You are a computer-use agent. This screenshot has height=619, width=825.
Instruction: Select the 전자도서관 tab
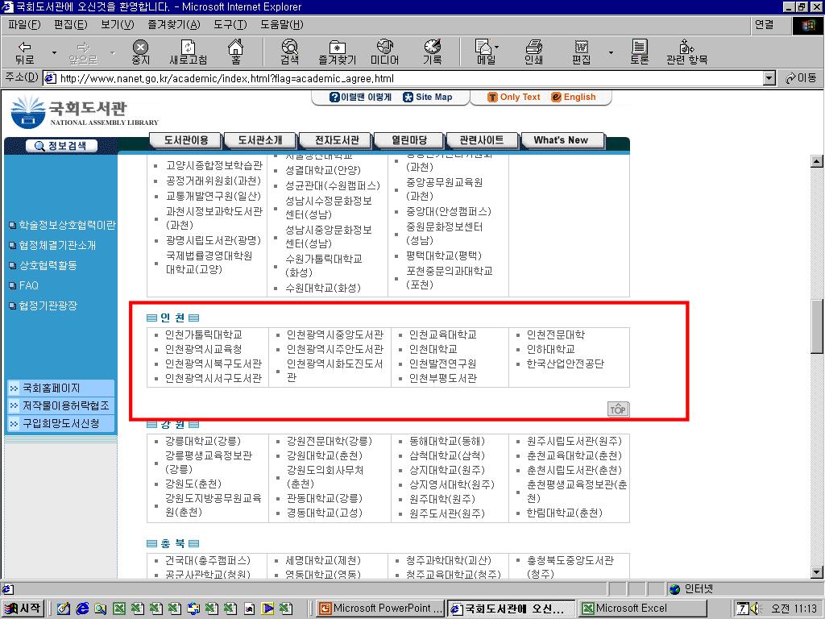(337, 140)
